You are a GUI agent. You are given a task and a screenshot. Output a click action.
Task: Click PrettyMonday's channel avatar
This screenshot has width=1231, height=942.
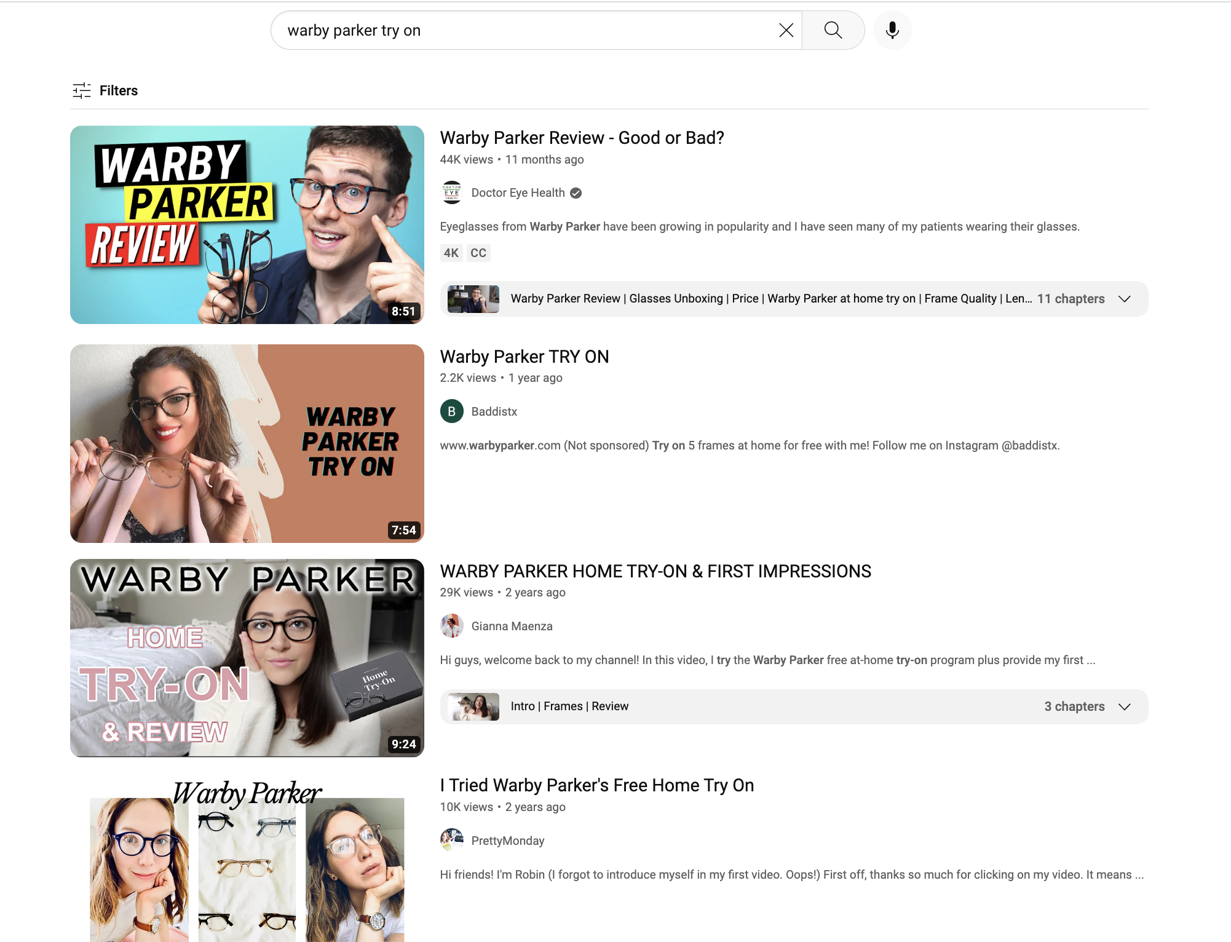click(452, 841)
